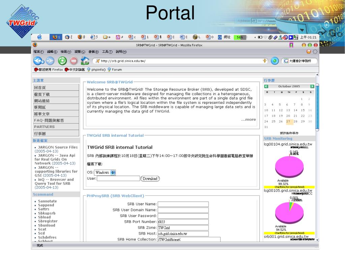Open the Forum bookmark
345x258 pixels.
[115, 70]
